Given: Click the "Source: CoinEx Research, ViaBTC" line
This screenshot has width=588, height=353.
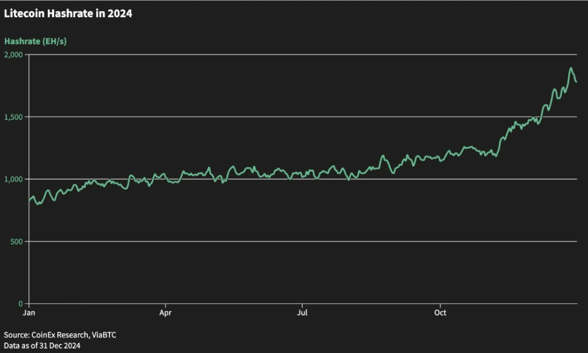Looking at the screenshot, I should [60, 335].
